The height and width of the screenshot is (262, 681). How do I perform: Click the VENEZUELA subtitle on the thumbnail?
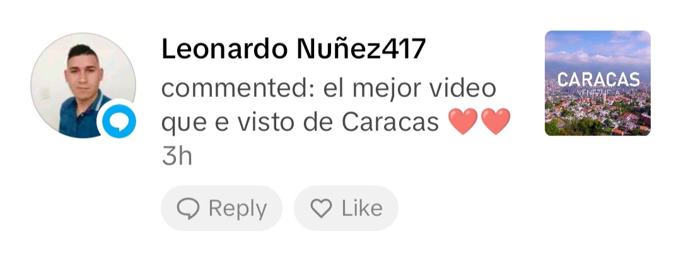pos(598,93)
